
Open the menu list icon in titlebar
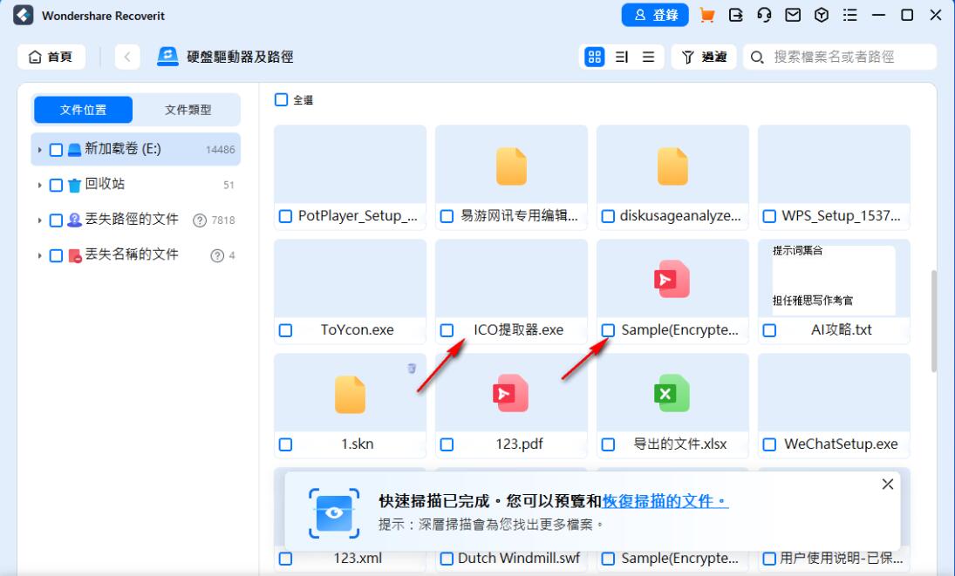[849, 15]
